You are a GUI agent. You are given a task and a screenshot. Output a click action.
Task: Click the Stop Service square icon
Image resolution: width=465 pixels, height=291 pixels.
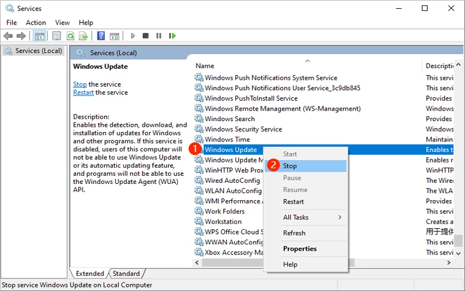click(145, 36)
